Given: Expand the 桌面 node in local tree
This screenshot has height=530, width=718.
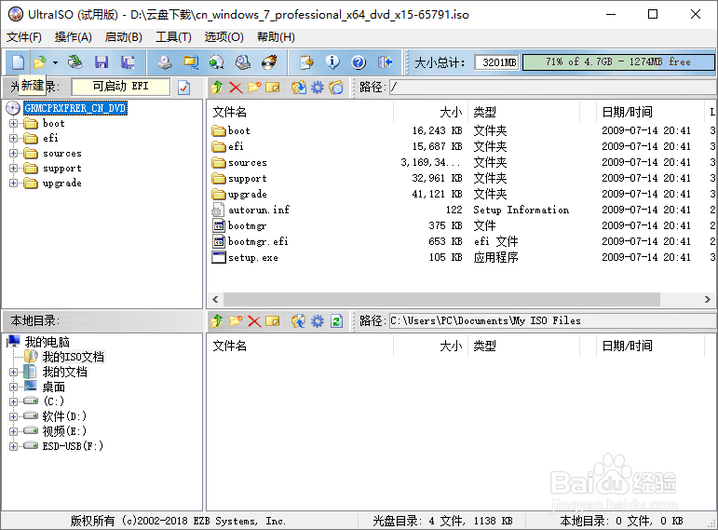Looking at the screenshot, I should click(13, 387).
